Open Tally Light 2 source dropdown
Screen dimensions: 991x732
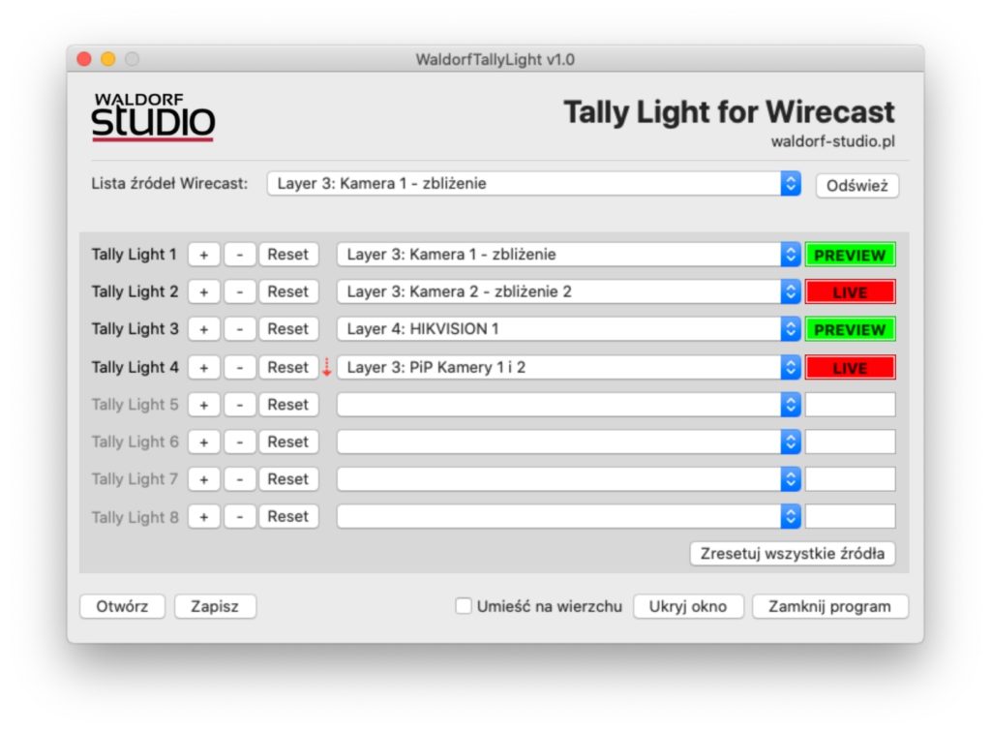click(x=569, y=292)
